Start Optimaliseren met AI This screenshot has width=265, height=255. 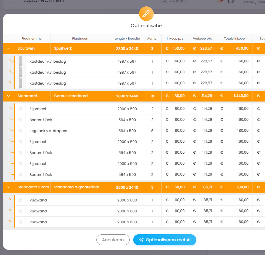[165, 240]
